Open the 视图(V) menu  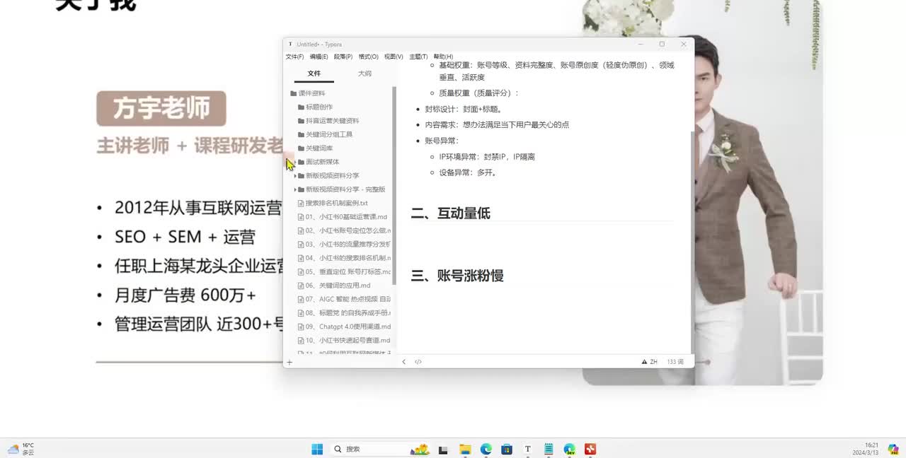coord(394,57)
